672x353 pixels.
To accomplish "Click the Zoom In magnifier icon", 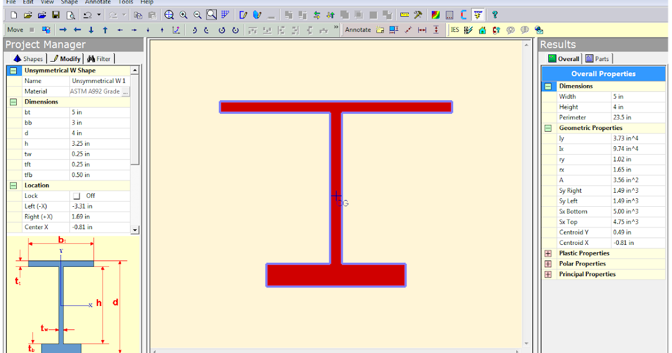I will pos(183,15).
